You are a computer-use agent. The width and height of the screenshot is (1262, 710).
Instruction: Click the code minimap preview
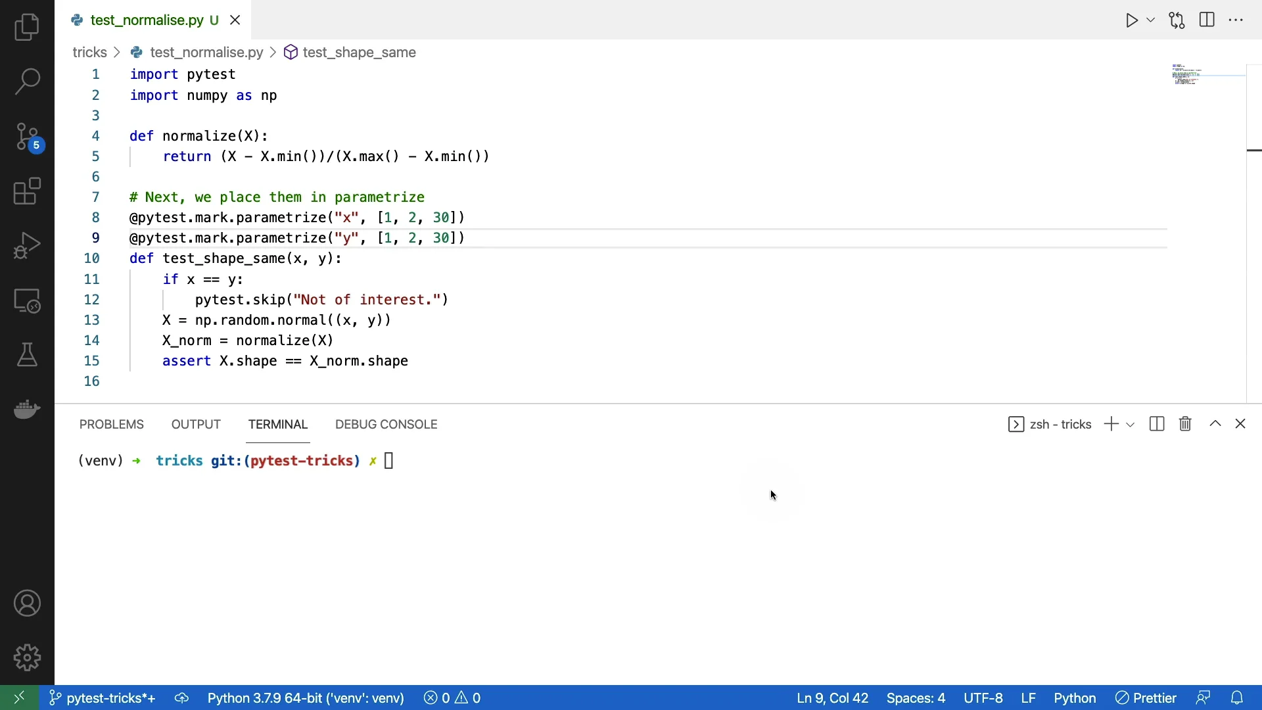click(x=1187, y=75)
